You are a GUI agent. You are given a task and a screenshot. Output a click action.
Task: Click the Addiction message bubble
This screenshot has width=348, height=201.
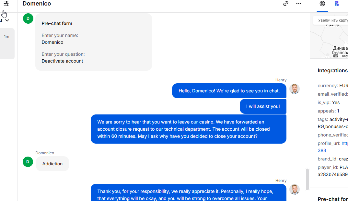(x=52, y=164)
